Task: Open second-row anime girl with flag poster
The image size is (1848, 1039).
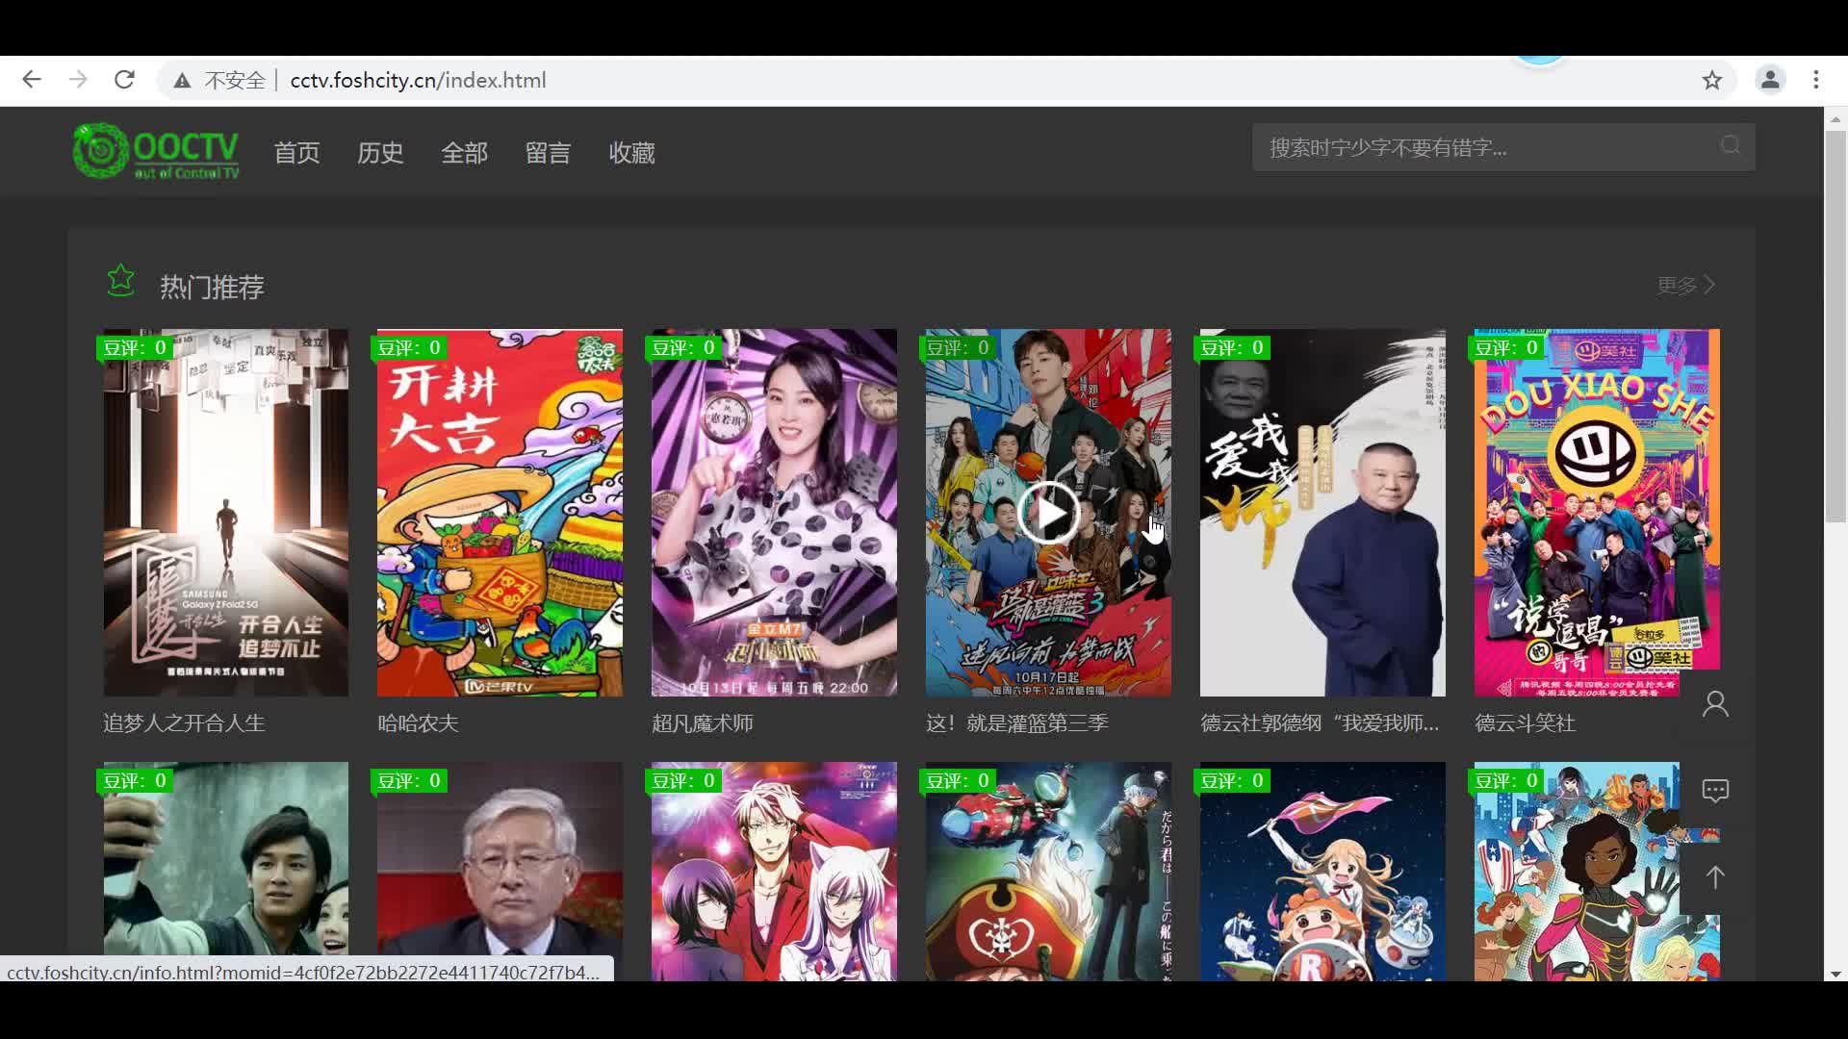Action: coord(1322,872)
